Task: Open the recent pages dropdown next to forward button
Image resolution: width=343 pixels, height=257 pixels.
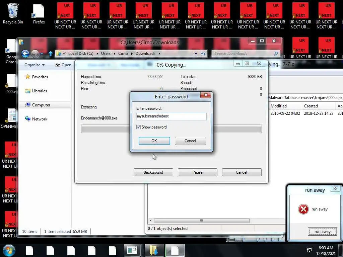Action: tap(42, 54)
